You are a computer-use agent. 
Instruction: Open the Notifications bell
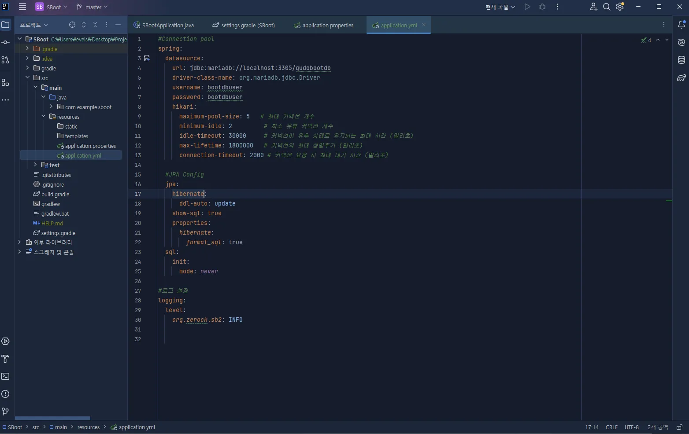pos(682,25)
